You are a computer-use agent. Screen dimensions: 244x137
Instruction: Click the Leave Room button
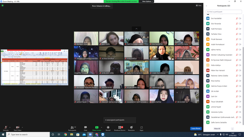(x=196, y=129)
